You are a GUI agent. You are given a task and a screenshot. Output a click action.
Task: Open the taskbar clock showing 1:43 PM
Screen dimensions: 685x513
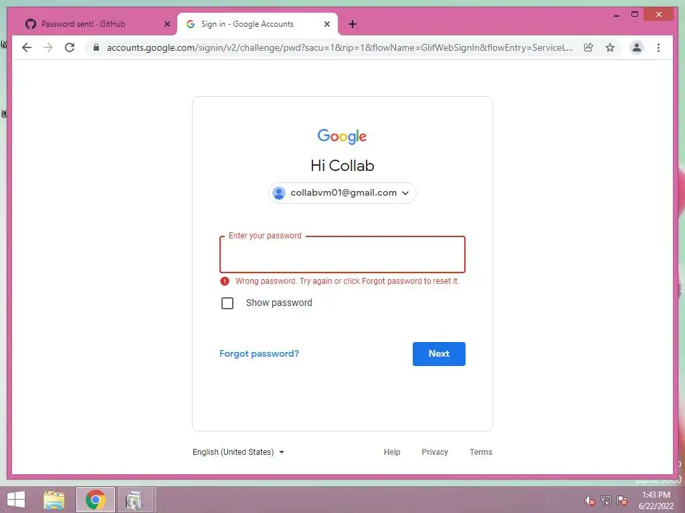click(656, 500)
